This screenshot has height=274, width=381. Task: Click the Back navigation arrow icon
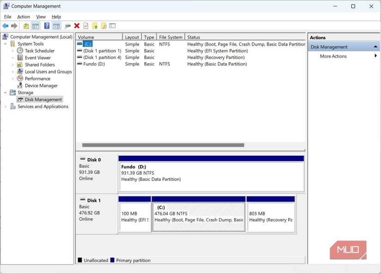click(x=6, y=26)
